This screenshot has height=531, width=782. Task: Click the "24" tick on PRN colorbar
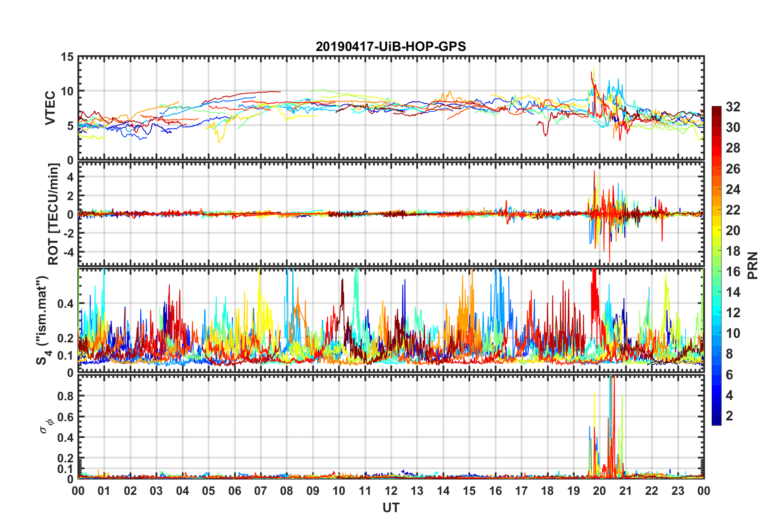(x=733, y=189)
